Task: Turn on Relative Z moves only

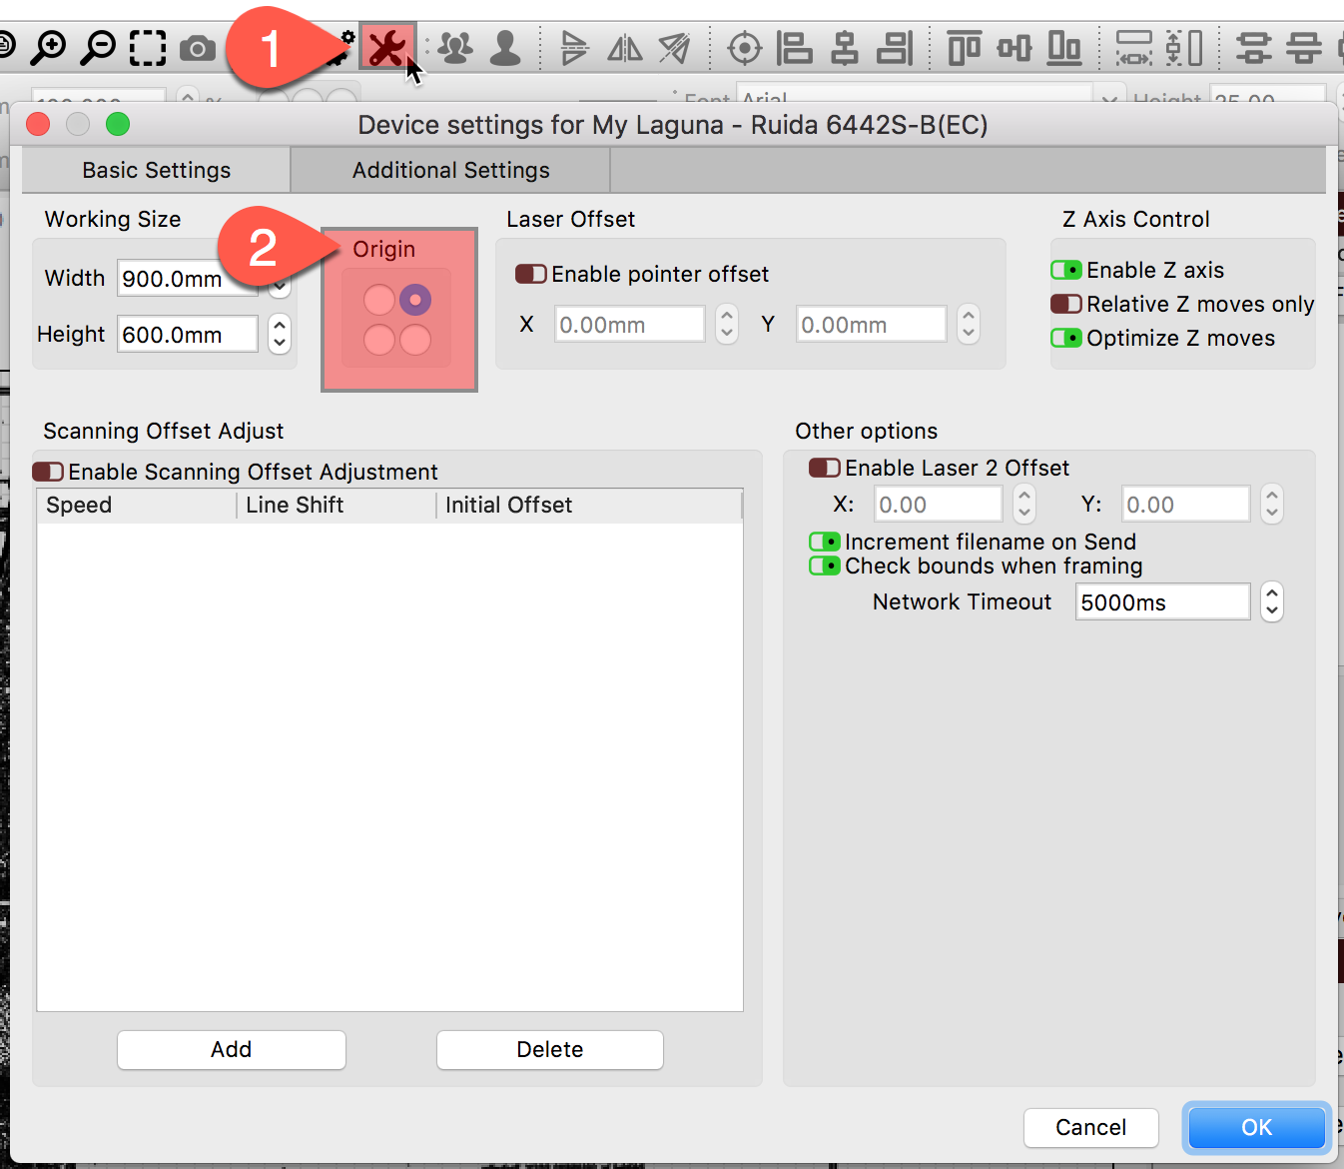Action: 1066,304
